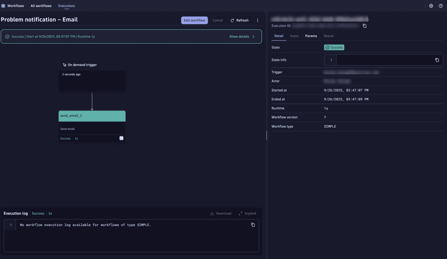Open the All workflows tab

[41, 6]
